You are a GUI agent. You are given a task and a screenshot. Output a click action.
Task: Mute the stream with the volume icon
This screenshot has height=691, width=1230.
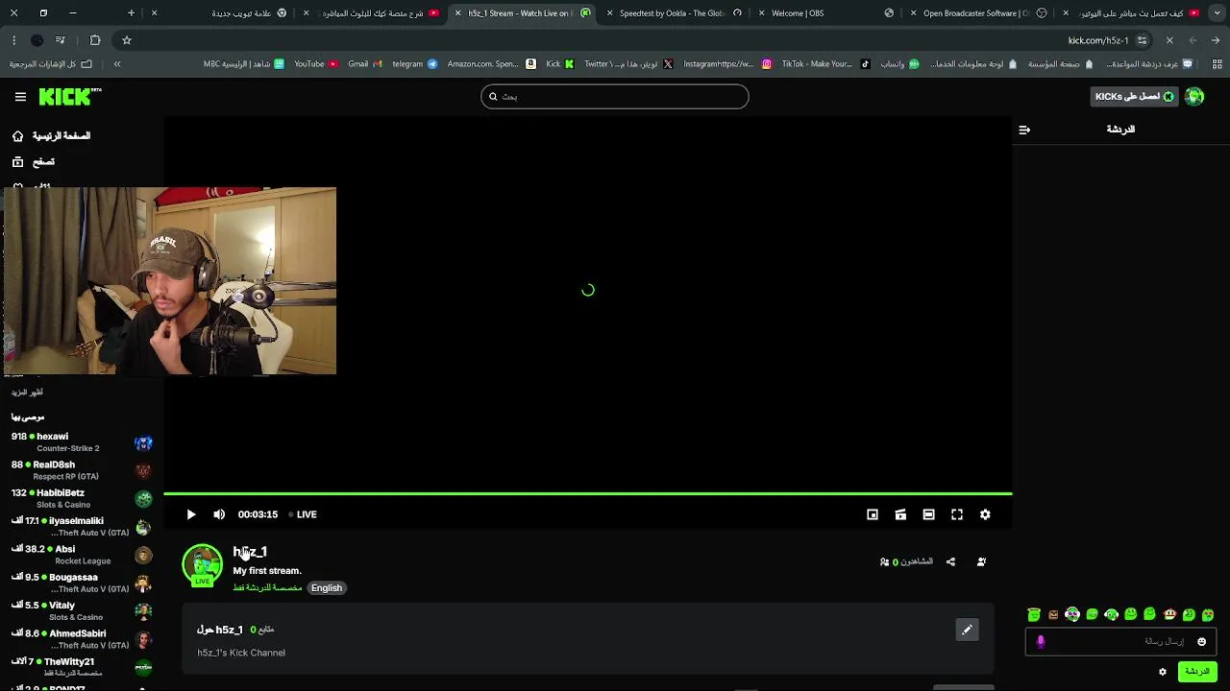[219, 514]
